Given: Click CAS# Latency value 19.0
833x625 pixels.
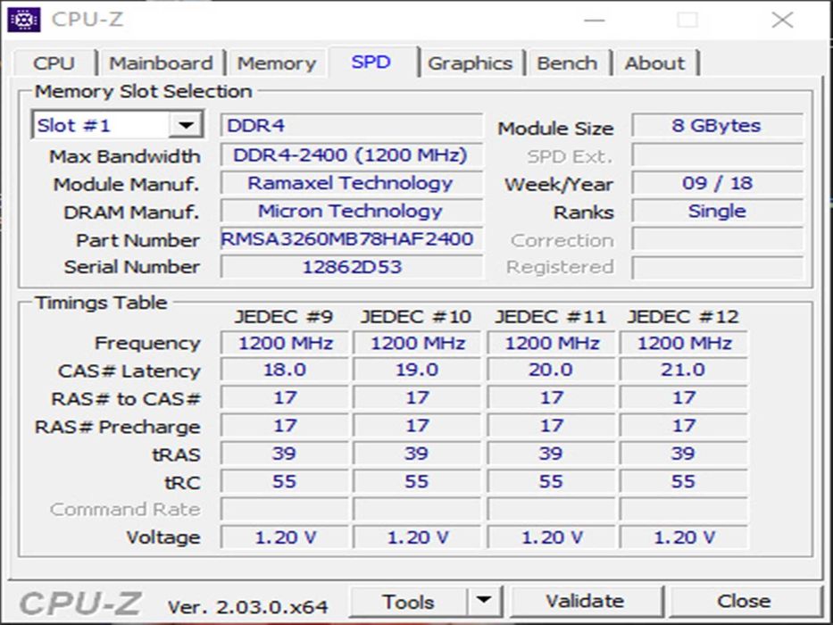Looking at the screenshot, I should pos(417,370).
